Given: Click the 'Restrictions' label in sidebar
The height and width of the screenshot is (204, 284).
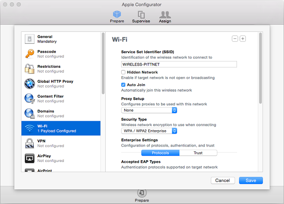Looking at the screenshot, I should 49,66.
